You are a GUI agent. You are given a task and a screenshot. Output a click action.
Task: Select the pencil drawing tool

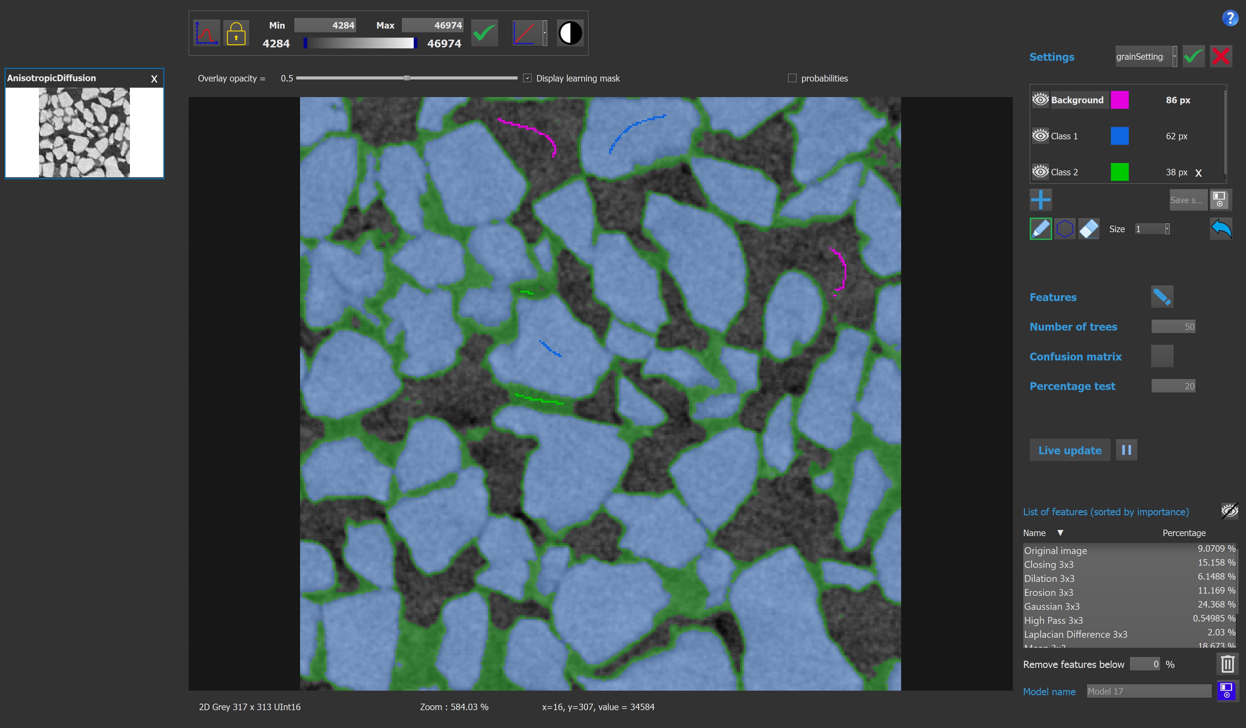(1041, 229)
